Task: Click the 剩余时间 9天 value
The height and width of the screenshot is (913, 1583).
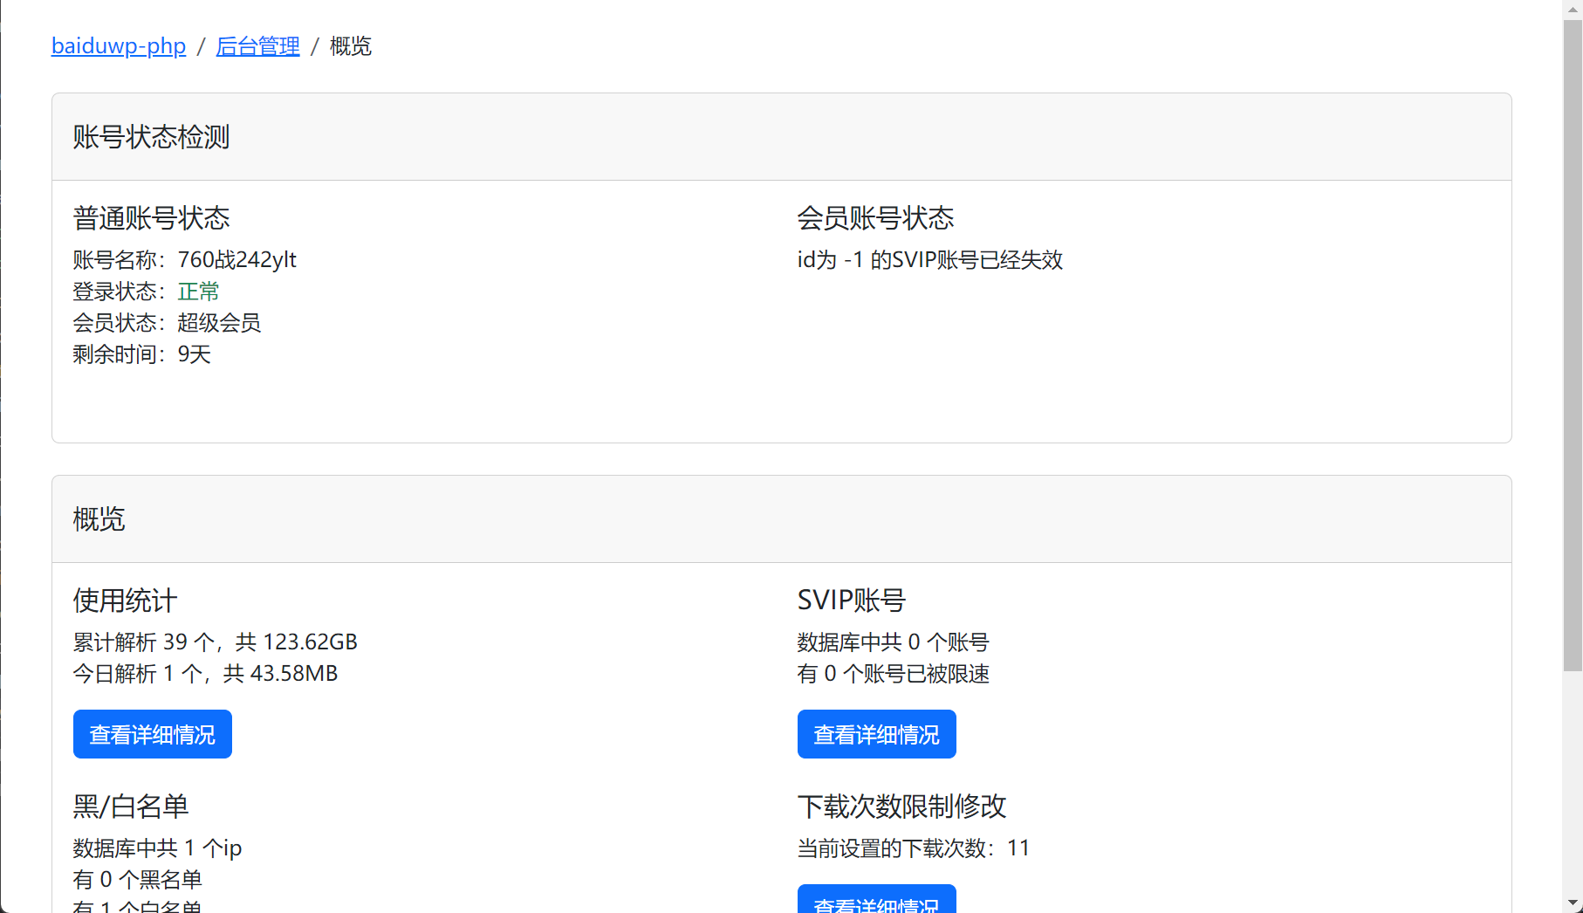Action: [194, 354]
